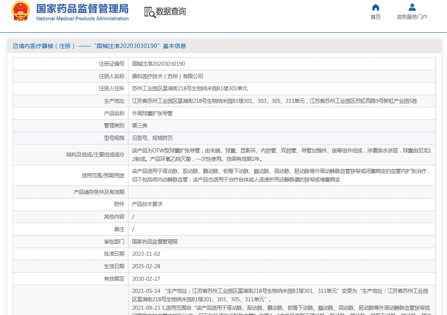Click the 苏州工业园区星湖街218号 registrant address value
Image resolution: width=447 pixels, height=315 pixels.
(x=190, y=89)
